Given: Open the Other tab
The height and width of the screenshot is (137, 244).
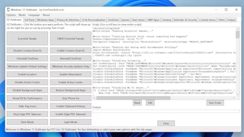Looking at the screenshot, I should click(221, 20).
